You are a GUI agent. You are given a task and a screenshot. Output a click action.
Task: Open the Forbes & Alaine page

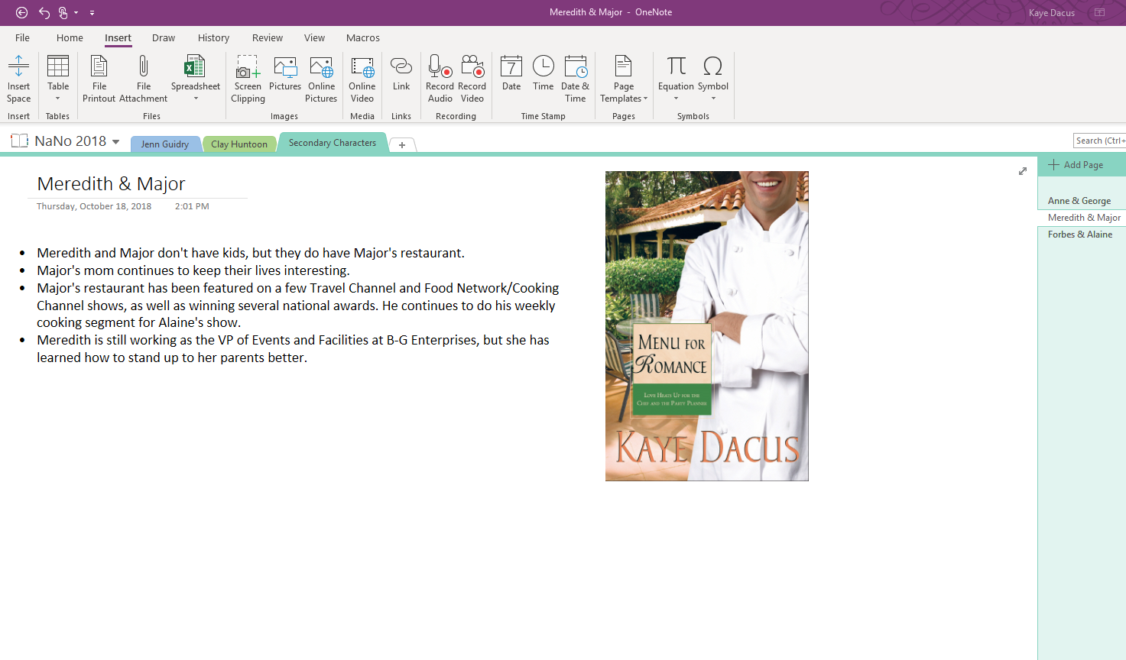[1079, 235]
